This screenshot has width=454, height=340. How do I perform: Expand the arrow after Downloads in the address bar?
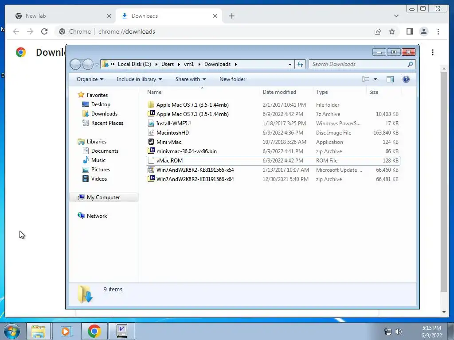(x=236, y=64)
